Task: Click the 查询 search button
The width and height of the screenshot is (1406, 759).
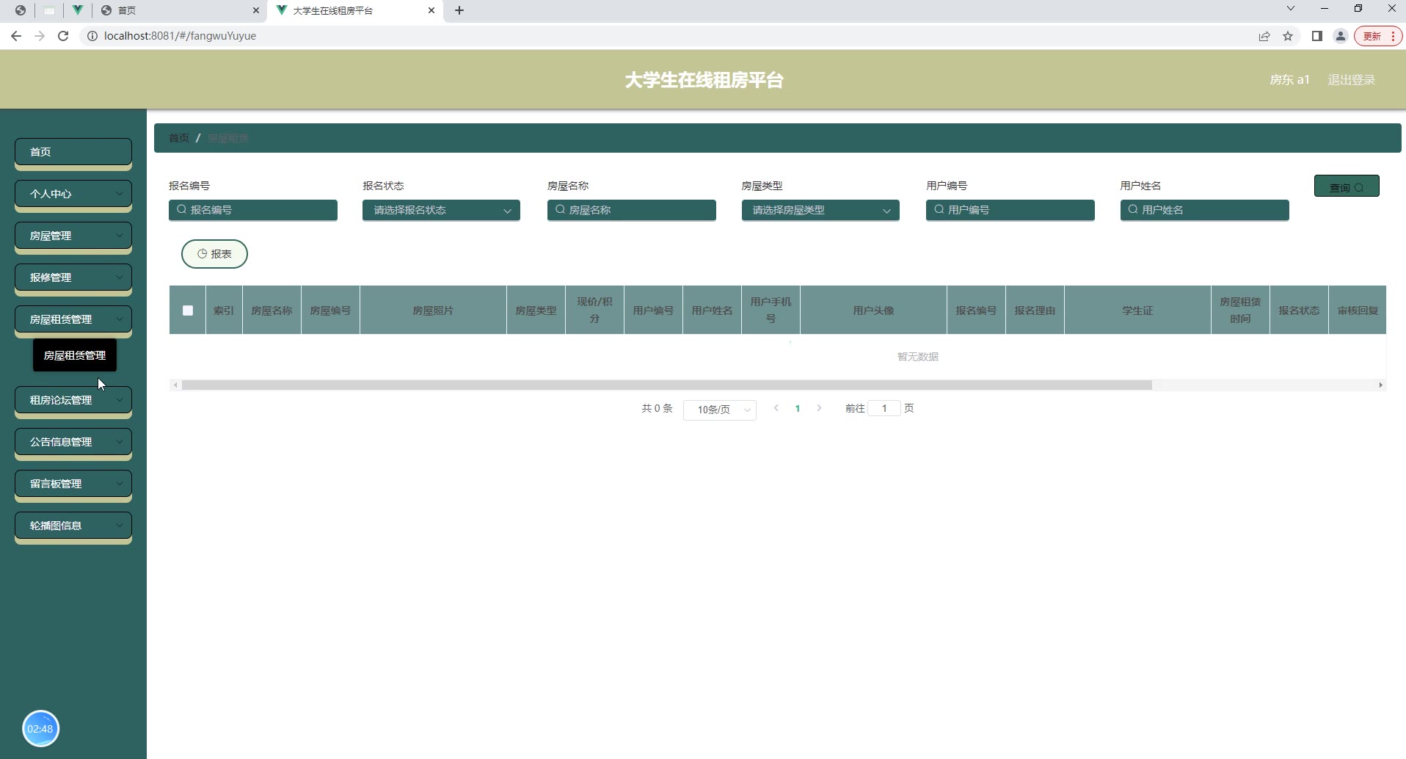Action: pos(1347,186)
